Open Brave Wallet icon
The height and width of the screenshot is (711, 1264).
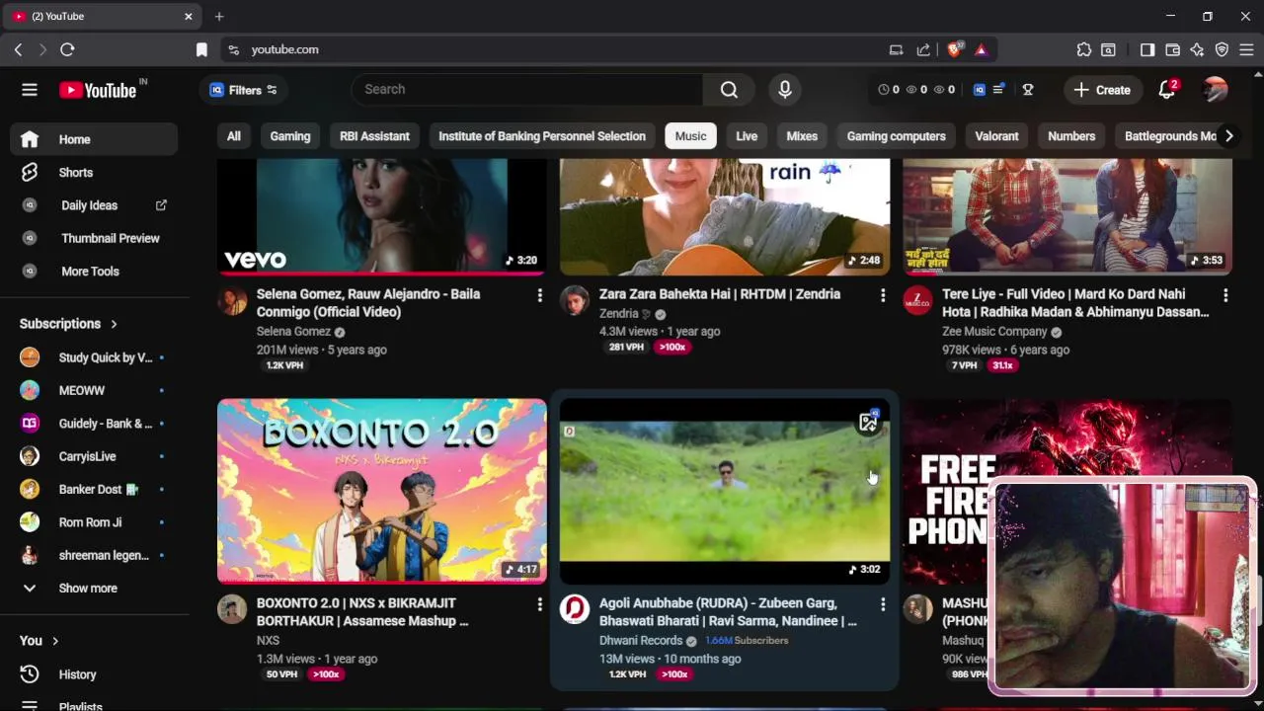[1173, 49]
